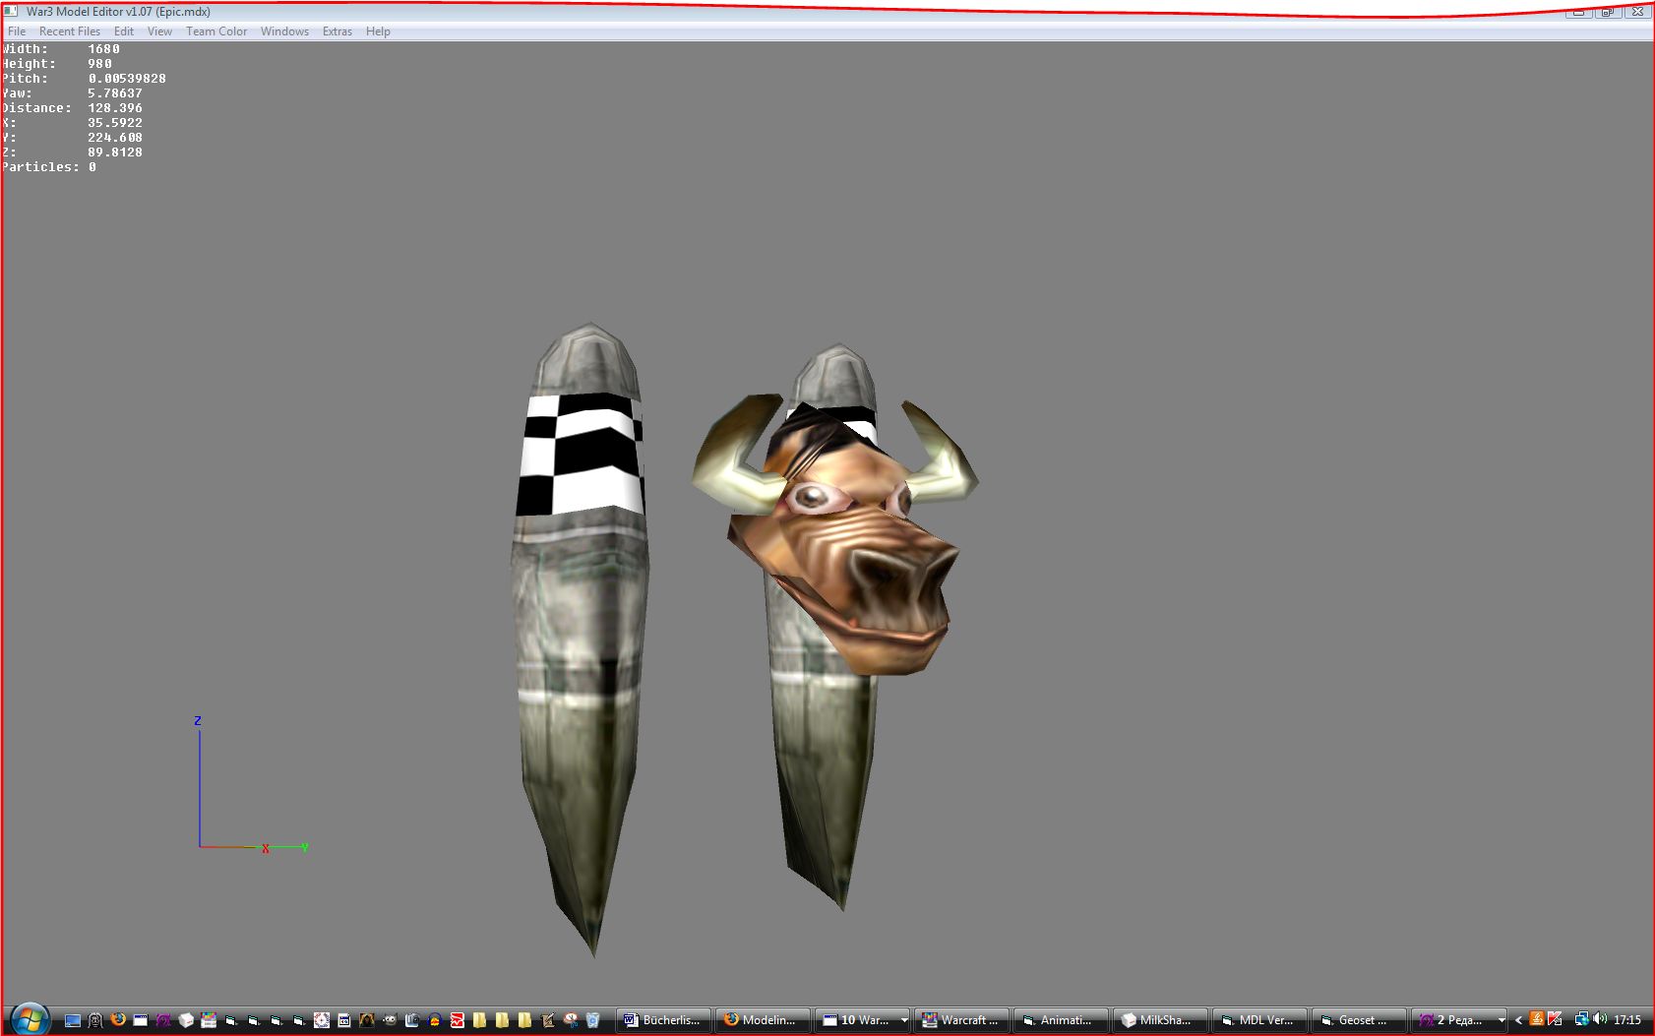Viewport: 1655px width, 1036px height.
Task: Click the Windows Start orb
Action: (30, 1019)
